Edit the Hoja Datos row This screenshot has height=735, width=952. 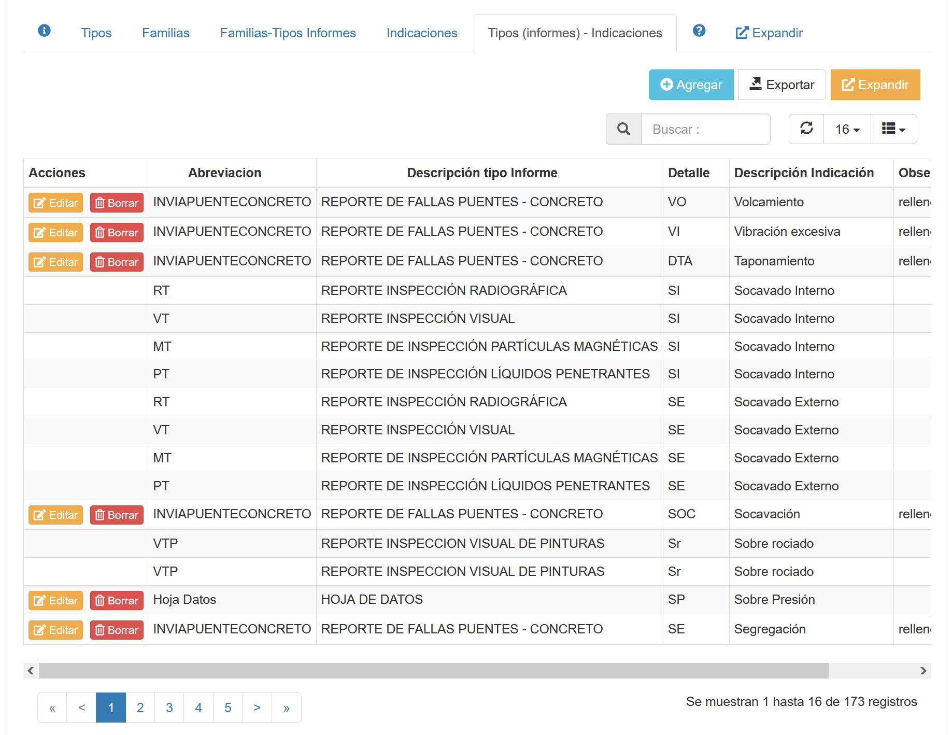[x=55, y=601]
